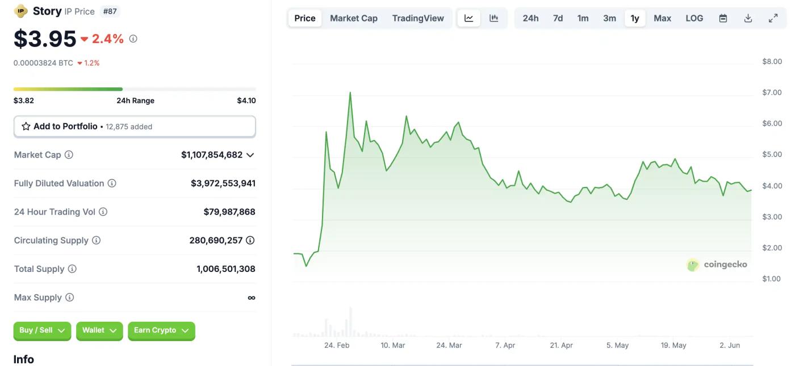Download chart data icon
Image resolution: width=795 pixels, height=366 pixels.
click(748, 18)
